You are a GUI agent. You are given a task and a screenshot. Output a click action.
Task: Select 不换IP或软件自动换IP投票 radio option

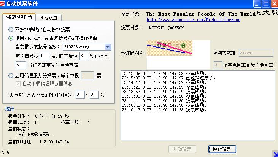11,30
